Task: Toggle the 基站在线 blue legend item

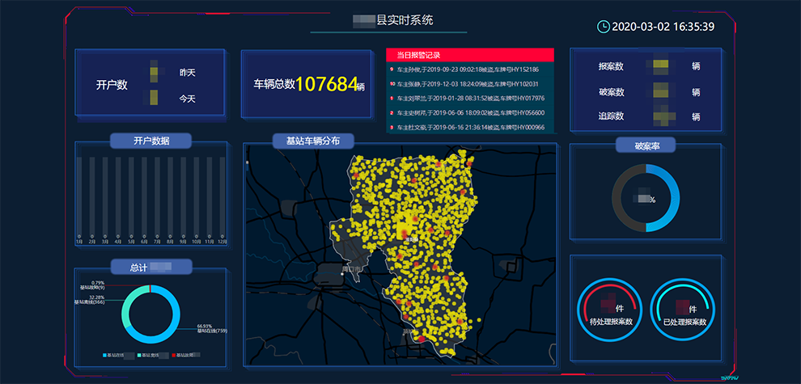Action: tap(117, 356)
